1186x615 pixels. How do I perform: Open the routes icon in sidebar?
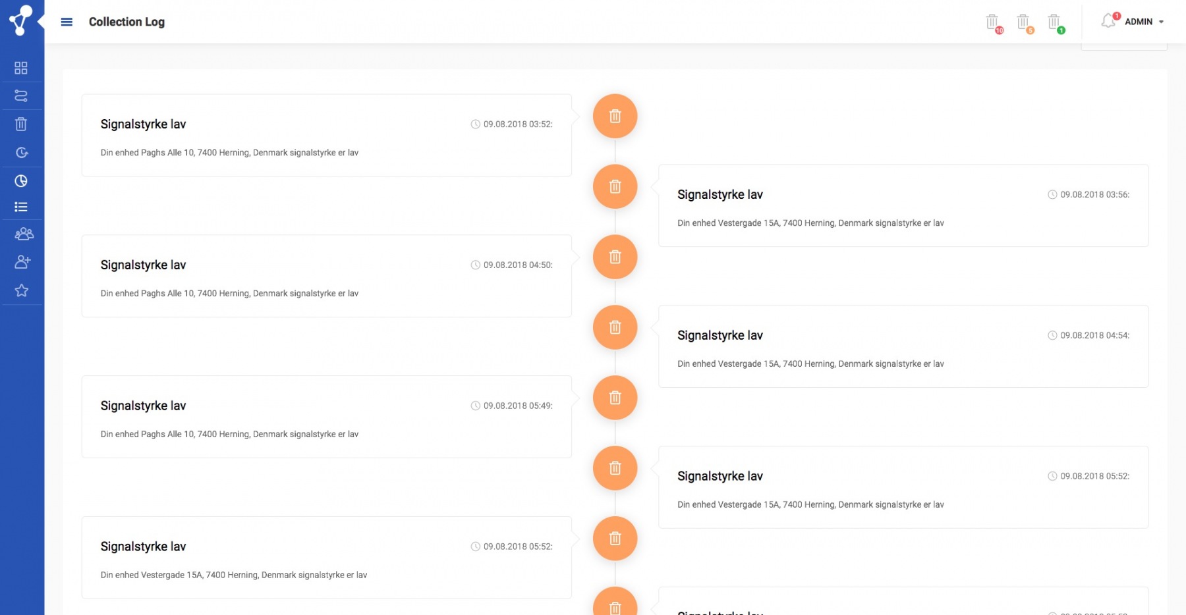pyautogui.click(x=21, y=96)
